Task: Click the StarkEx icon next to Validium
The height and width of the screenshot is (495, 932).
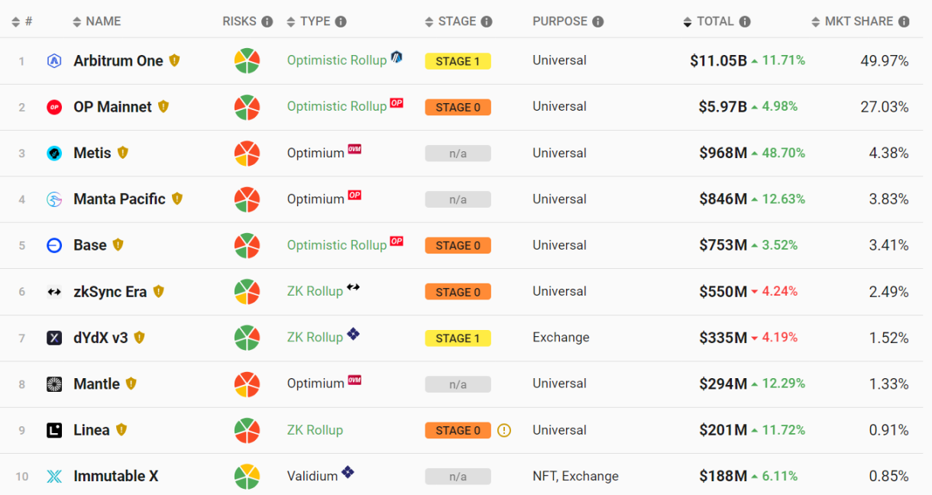Action: point(348,473)
